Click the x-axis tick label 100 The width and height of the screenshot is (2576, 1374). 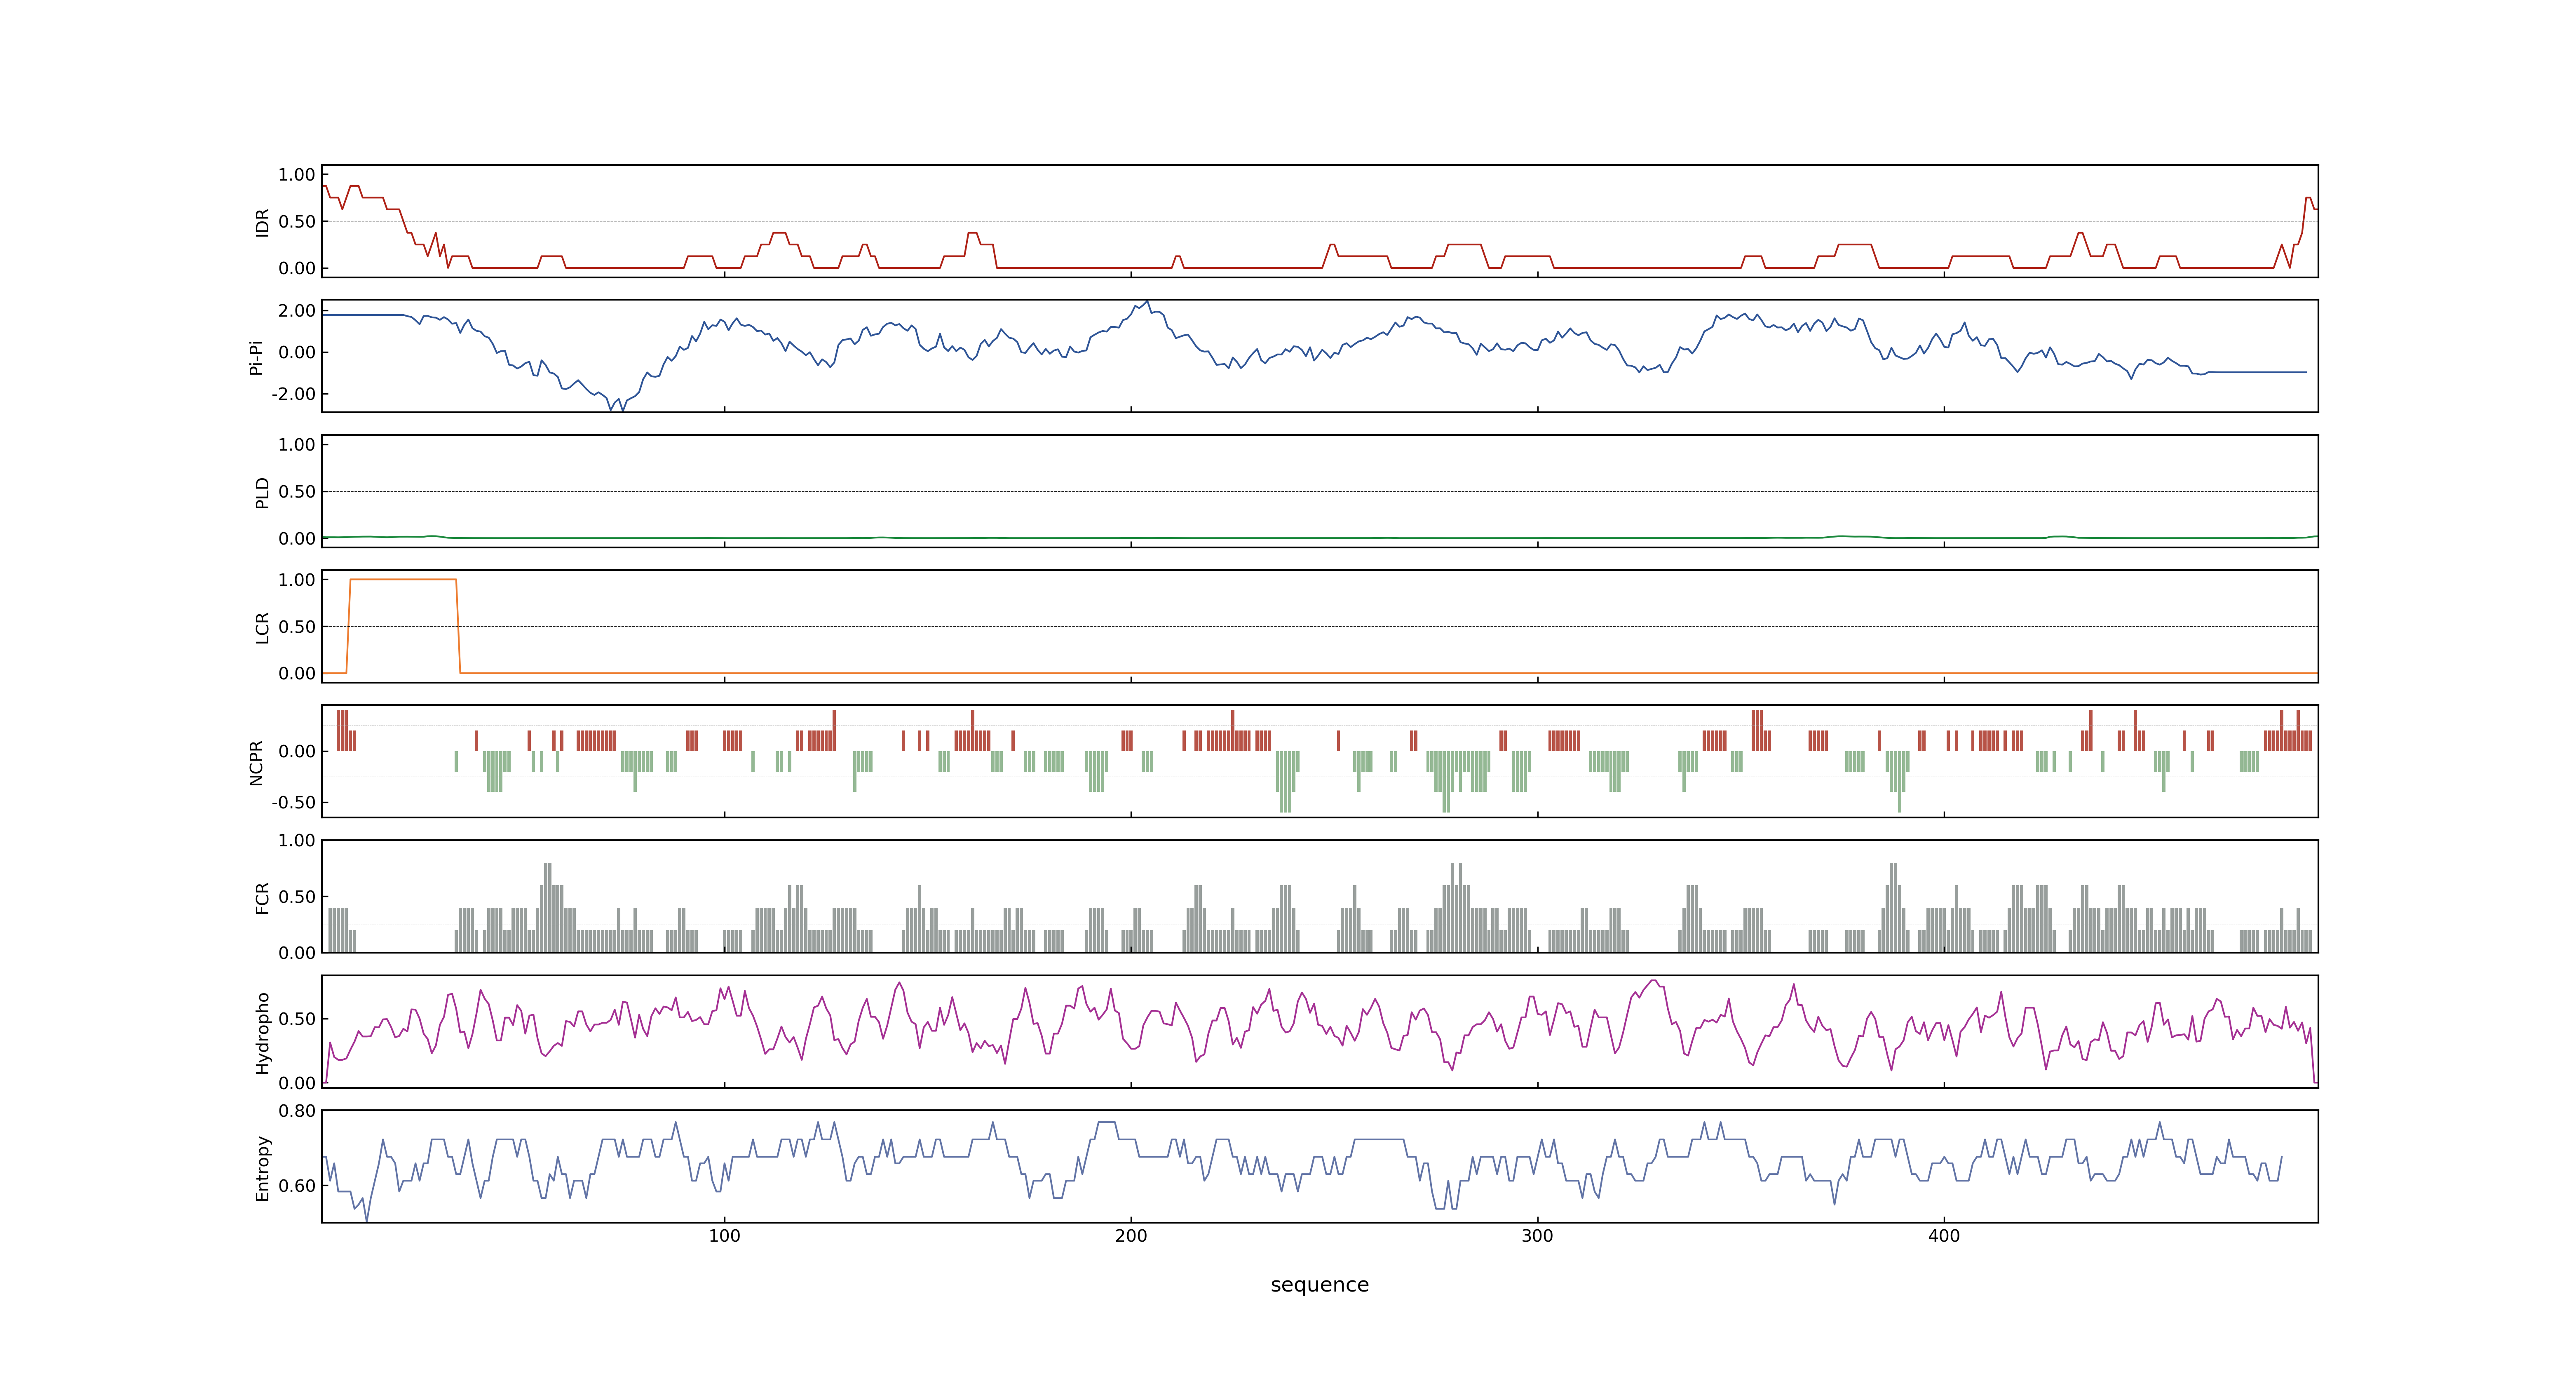click(724, 1236)
